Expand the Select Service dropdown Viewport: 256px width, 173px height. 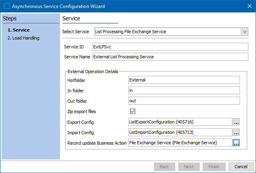point(245,32)
